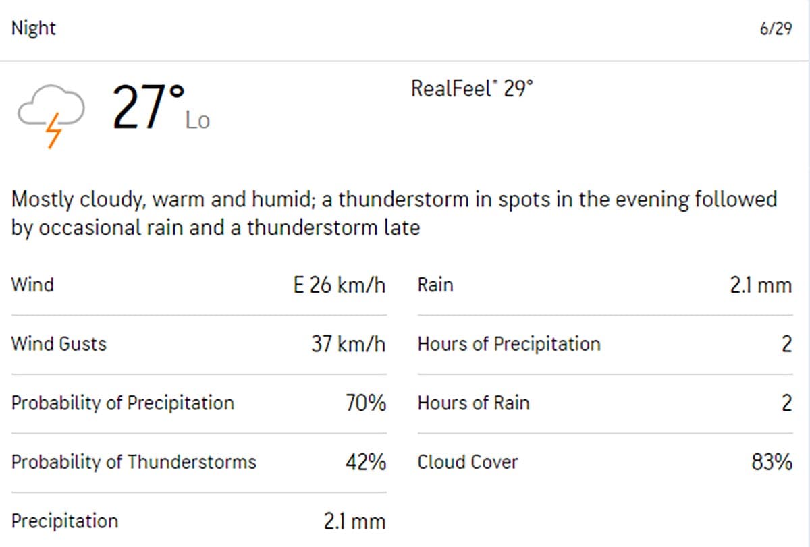The height and width of the screenshot is (547, 810).
Task: Select the Wind row label
Action: point(32,284)
